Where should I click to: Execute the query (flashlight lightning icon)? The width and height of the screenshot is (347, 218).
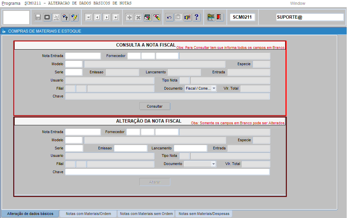click(74, 17)
